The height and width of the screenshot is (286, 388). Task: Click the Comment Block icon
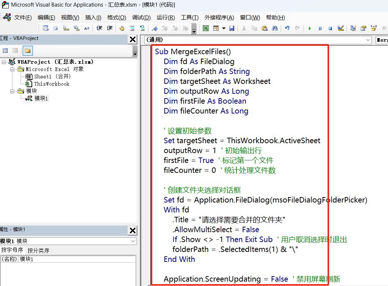coord(132,28)
